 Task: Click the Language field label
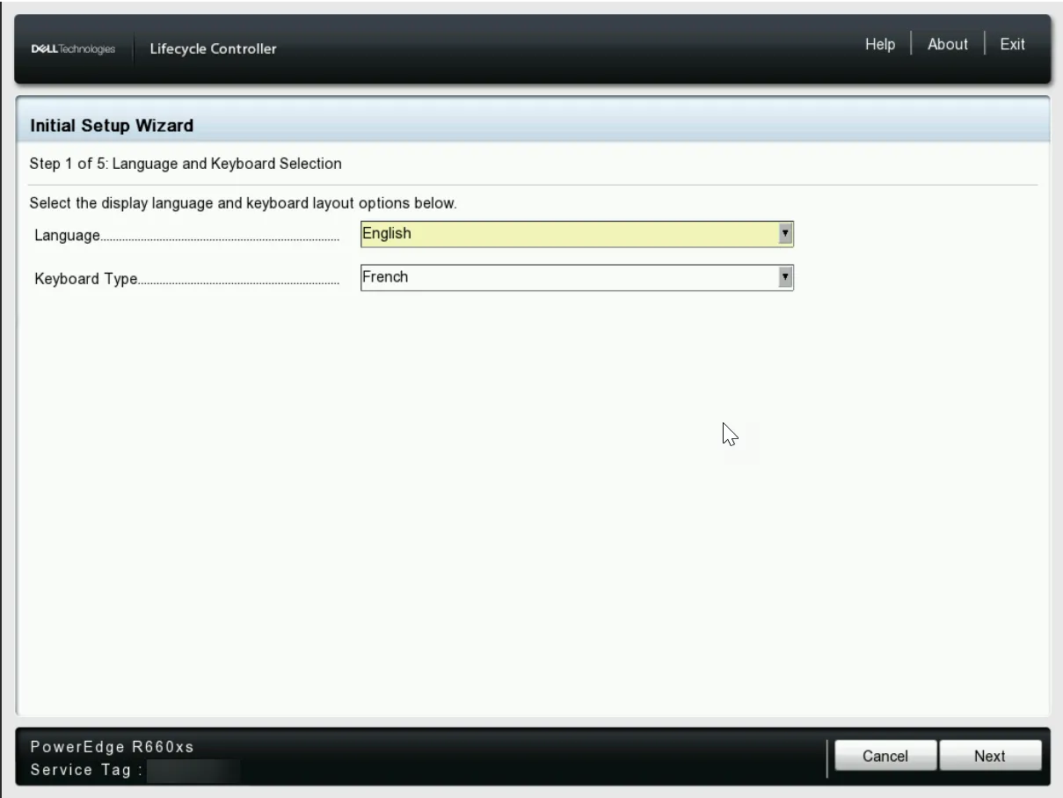point(67,236)
